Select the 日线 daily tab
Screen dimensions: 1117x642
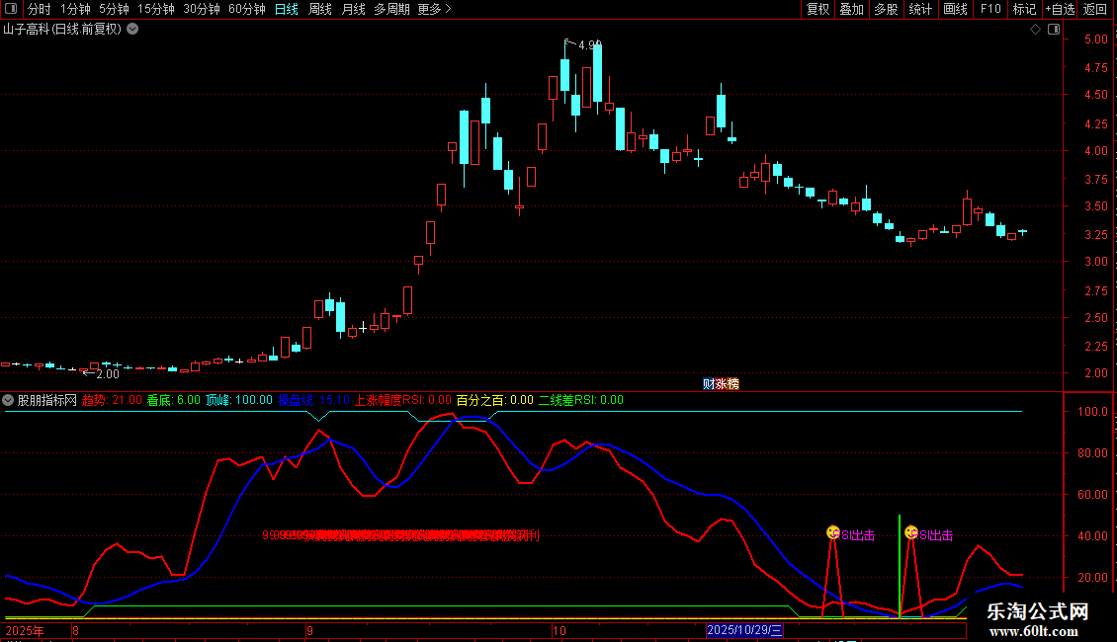pos(287,9)
